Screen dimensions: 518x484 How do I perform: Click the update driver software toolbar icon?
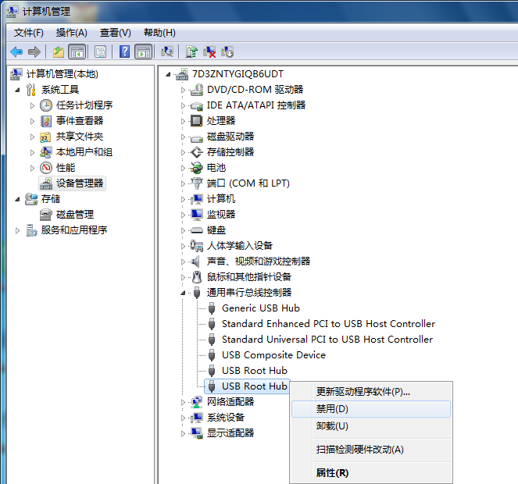point(191,52)
